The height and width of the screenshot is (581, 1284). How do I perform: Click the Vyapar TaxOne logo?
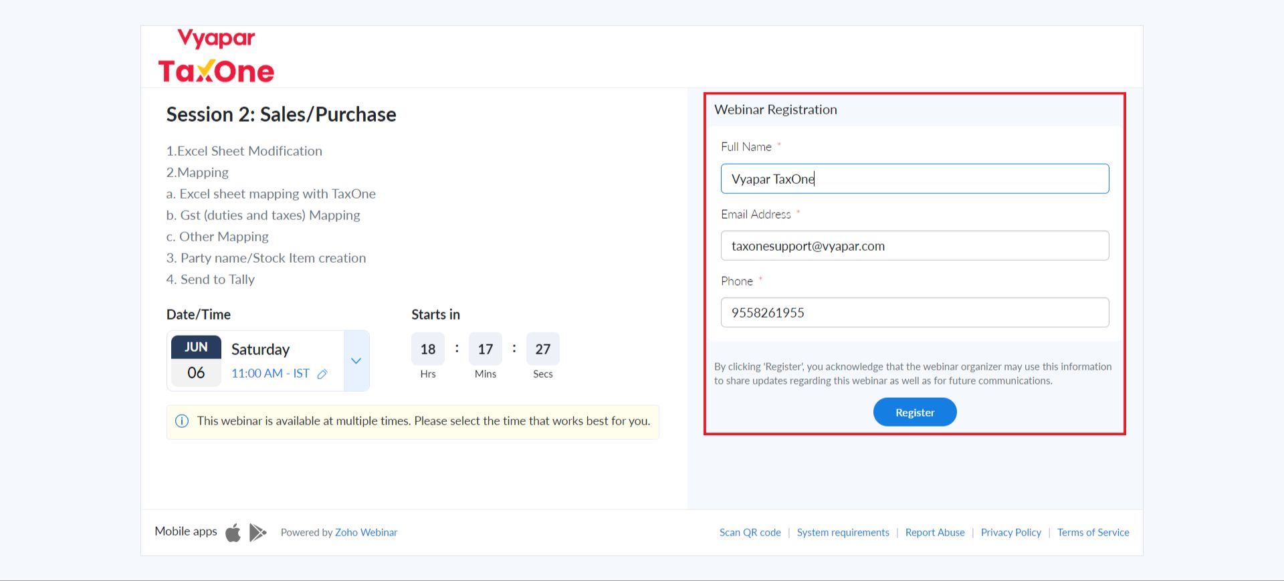point(216,56)
